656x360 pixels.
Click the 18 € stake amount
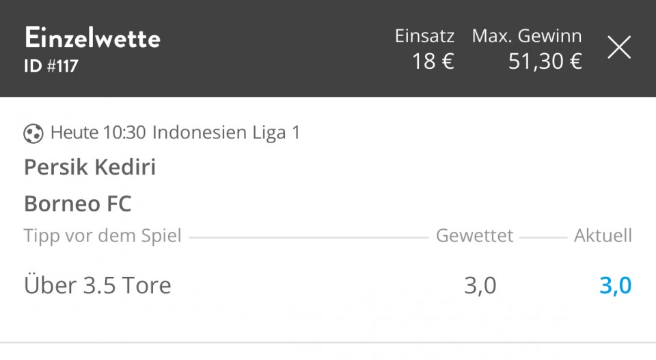click(x=433, y=61)
